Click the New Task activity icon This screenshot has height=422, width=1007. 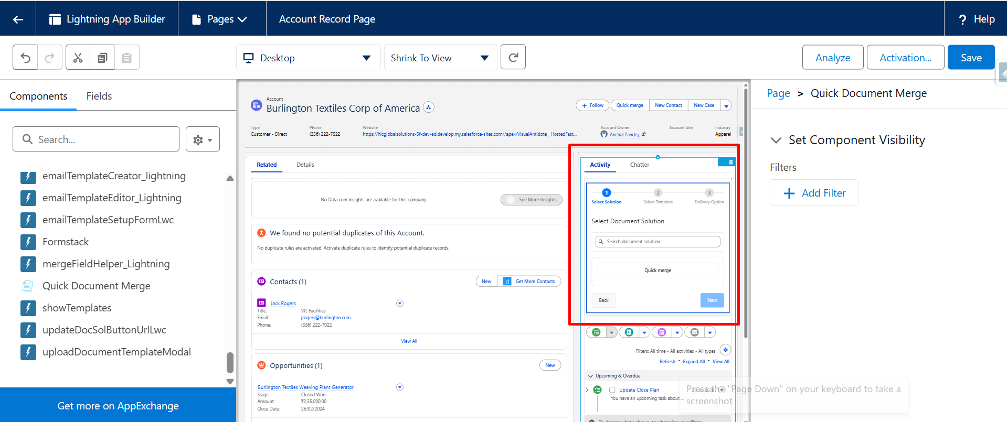[596, 332]
